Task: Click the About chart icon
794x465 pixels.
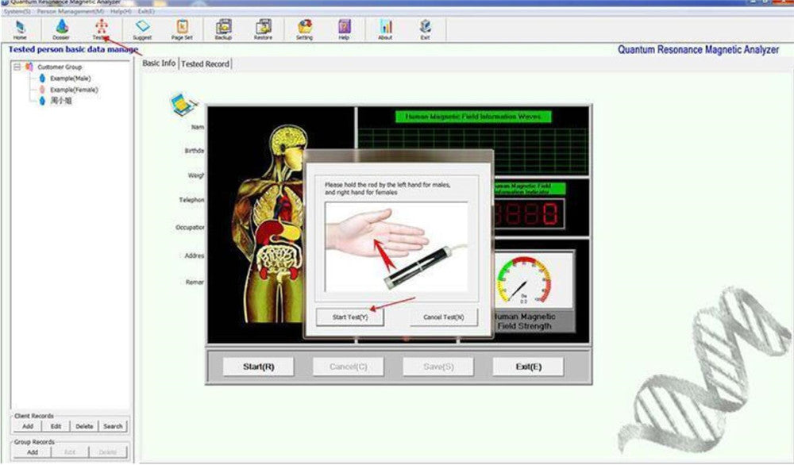Action: pyautogui.click(x=385, y=29)
